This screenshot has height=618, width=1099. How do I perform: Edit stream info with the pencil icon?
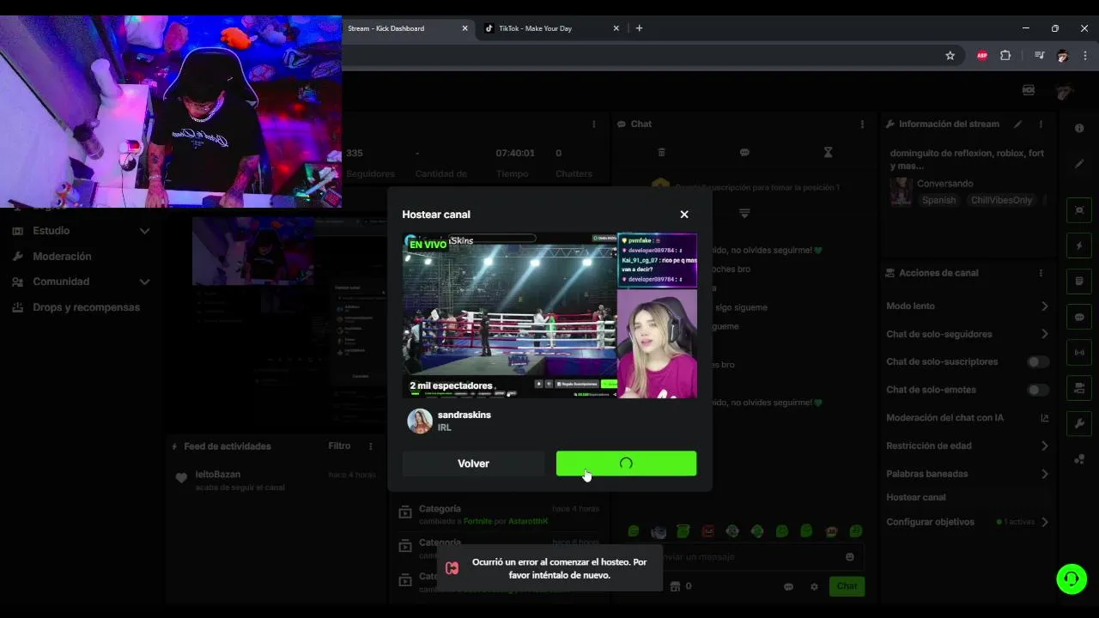point(1018,124)
